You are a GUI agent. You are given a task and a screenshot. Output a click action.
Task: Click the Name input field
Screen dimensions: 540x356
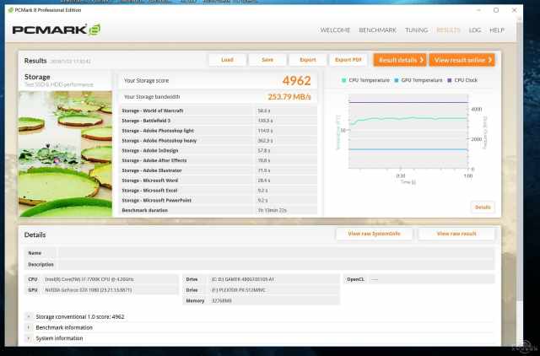276,253
